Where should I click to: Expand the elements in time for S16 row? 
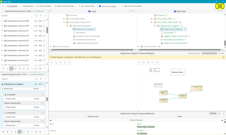coord(2,55)
